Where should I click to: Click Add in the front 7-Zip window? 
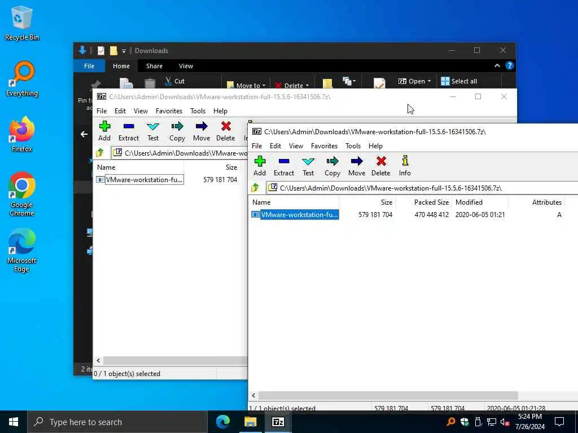click(260, 166)
